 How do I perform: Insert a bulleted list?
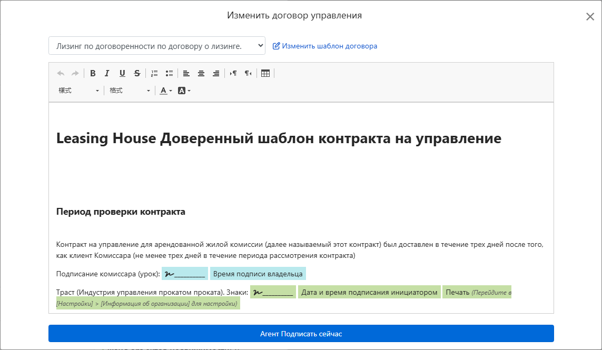point(169,73)
